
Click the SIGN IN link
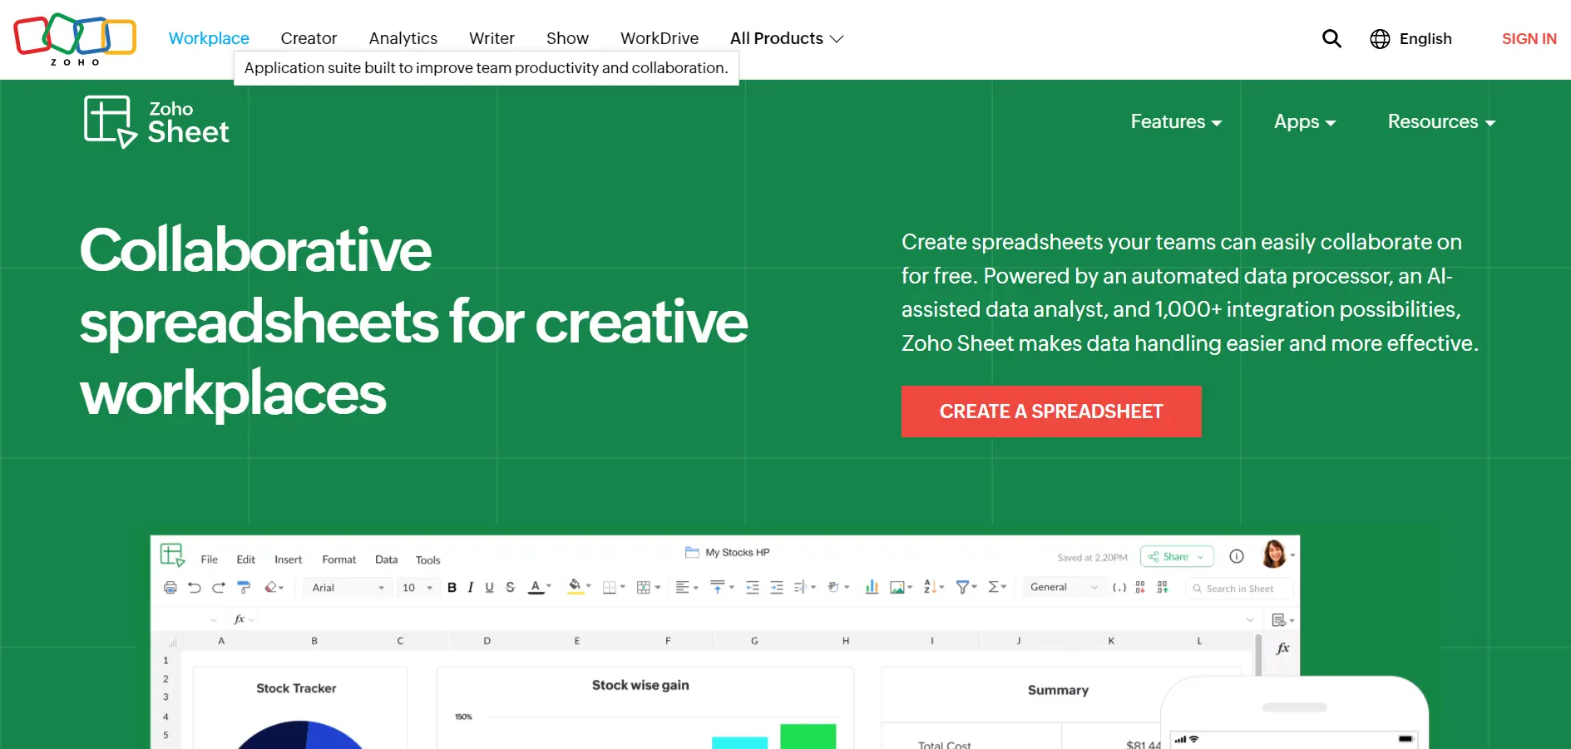tap(1529, 38)
